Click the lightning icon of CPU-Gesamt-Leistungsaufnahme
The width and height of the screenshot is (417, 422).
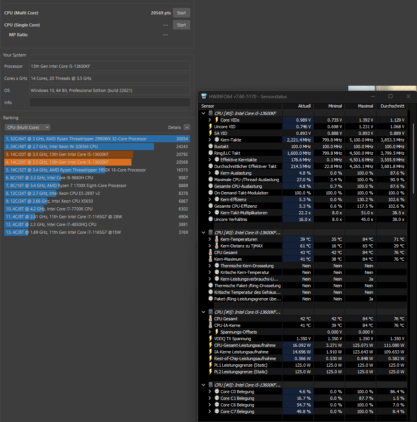(x=211, y=345)
